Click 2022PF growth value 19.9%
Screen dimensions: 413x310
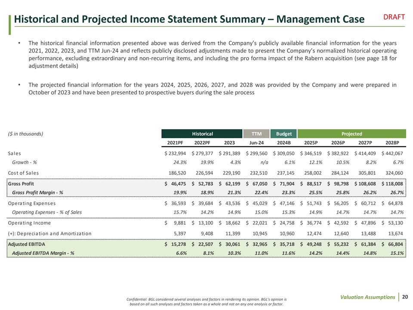coord(207,162)
